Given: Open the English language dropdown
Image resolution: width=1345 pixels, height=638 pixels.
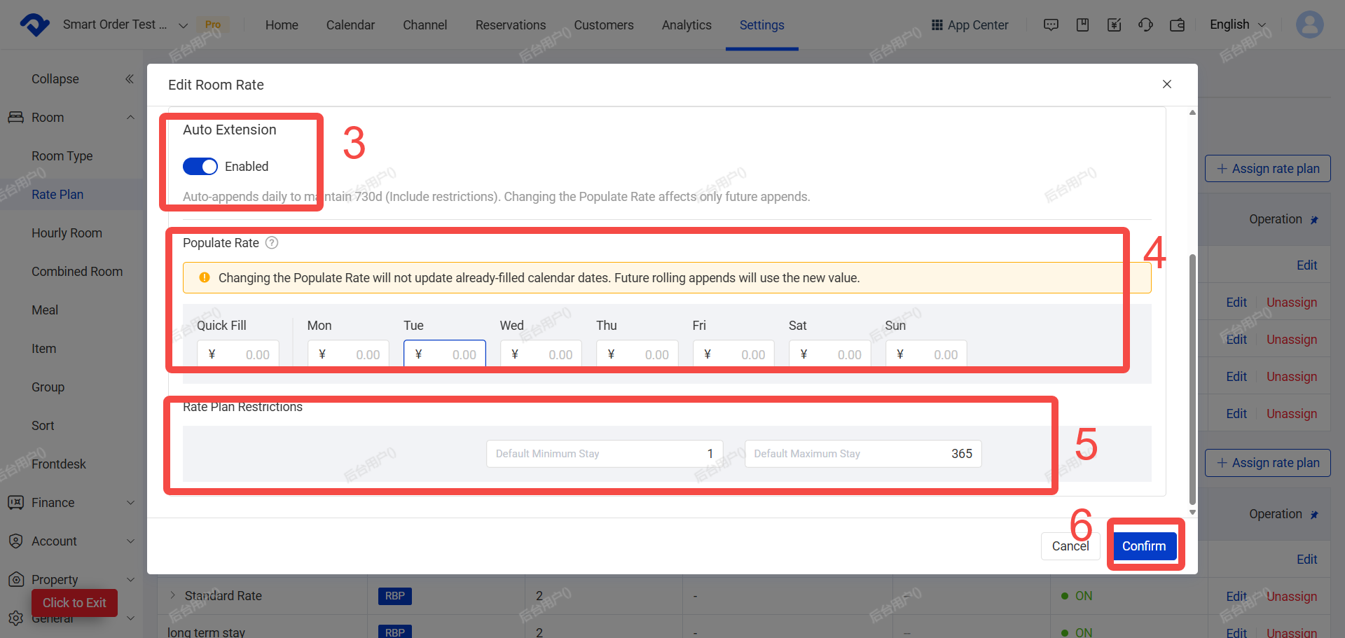Looking at the screenshot, I should tap(1238, 25).
